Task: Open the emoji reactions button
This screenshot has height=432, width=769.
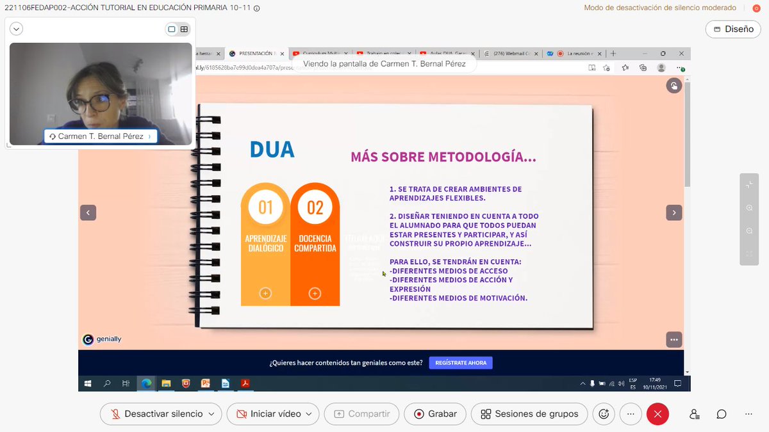Action: (603, 414)
